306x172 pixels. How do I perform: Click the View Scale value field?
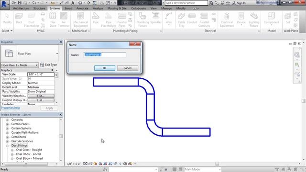click(x=41, y=75)
